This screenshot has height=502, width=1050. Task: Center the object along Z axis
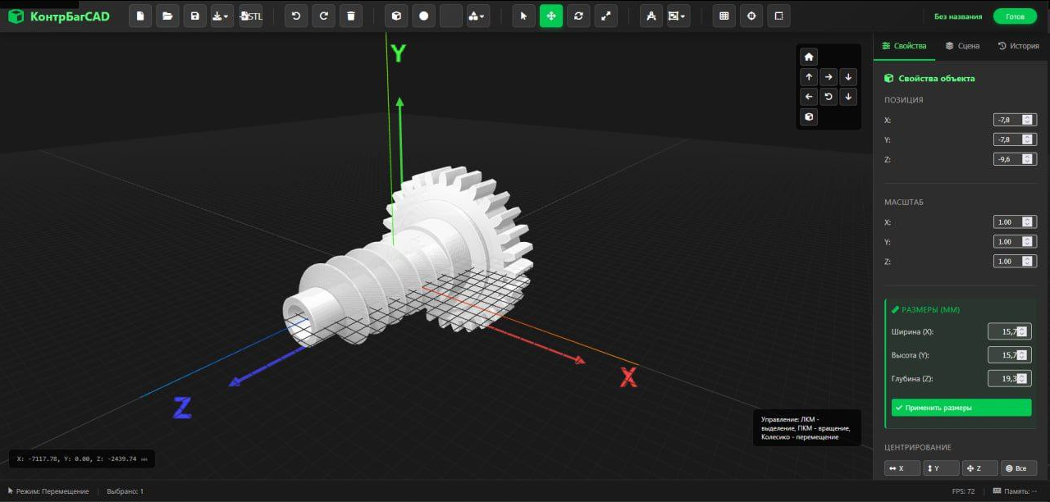[979, 468]
